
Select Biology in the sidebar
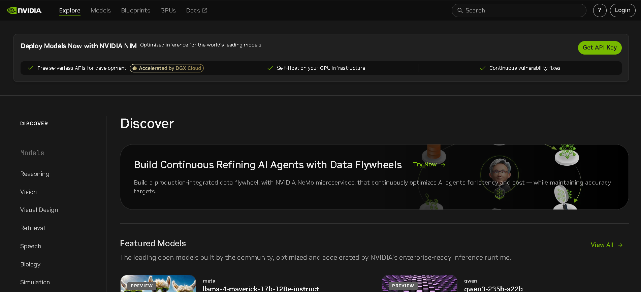(x=30, y=264)
